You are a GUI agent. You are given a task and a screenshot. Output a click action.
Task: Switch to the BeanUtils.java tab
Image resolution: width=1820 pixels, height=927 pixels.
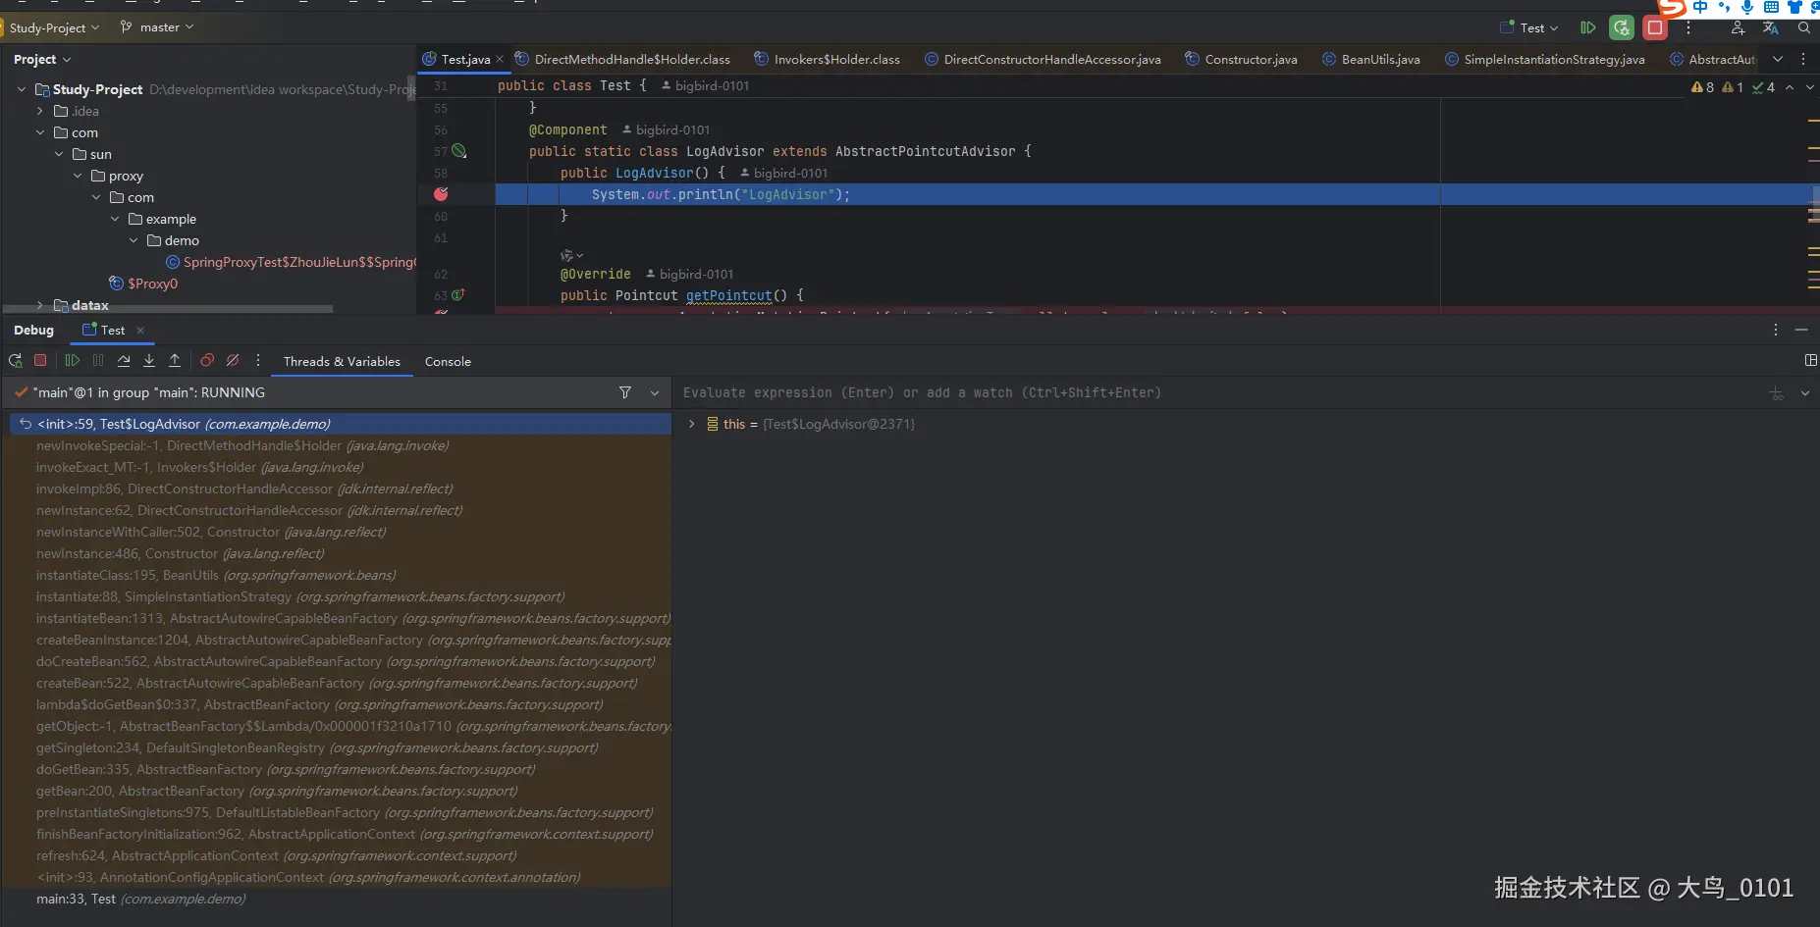click(1370, 59)
